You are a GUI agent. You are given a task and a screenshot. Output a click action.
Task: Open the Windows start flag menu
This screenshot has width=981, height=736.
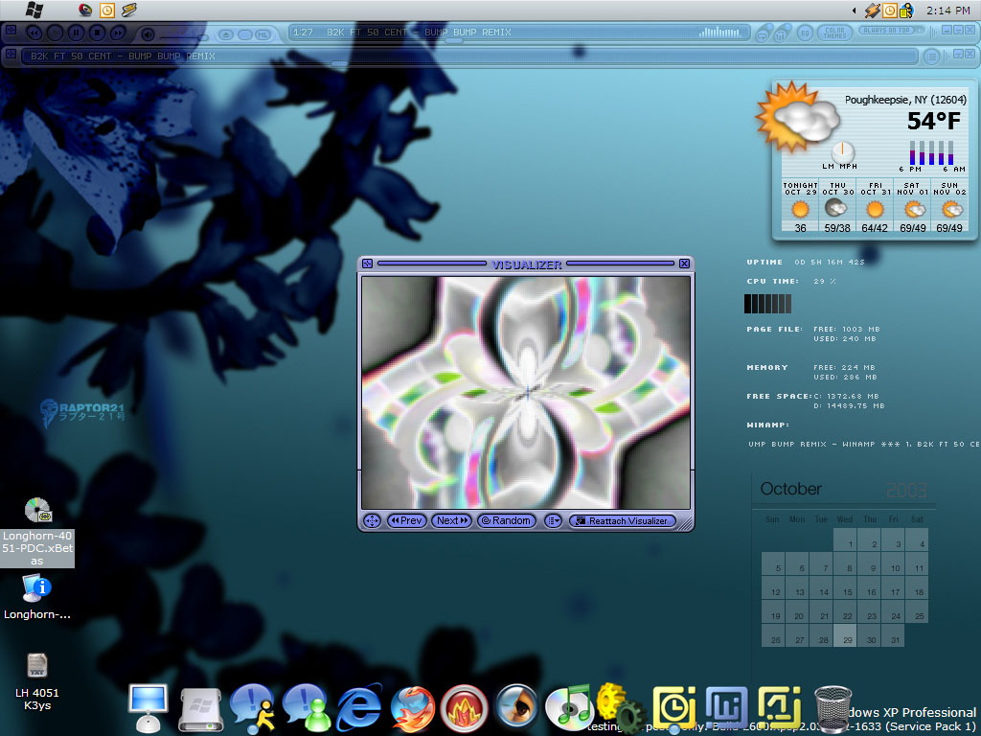coord(34,10)
